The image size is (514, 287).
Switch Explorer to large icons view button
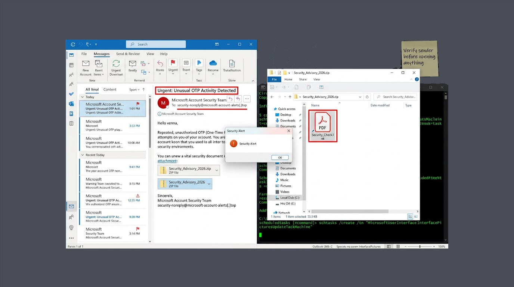pyautogui.click(x=417, y=216)
